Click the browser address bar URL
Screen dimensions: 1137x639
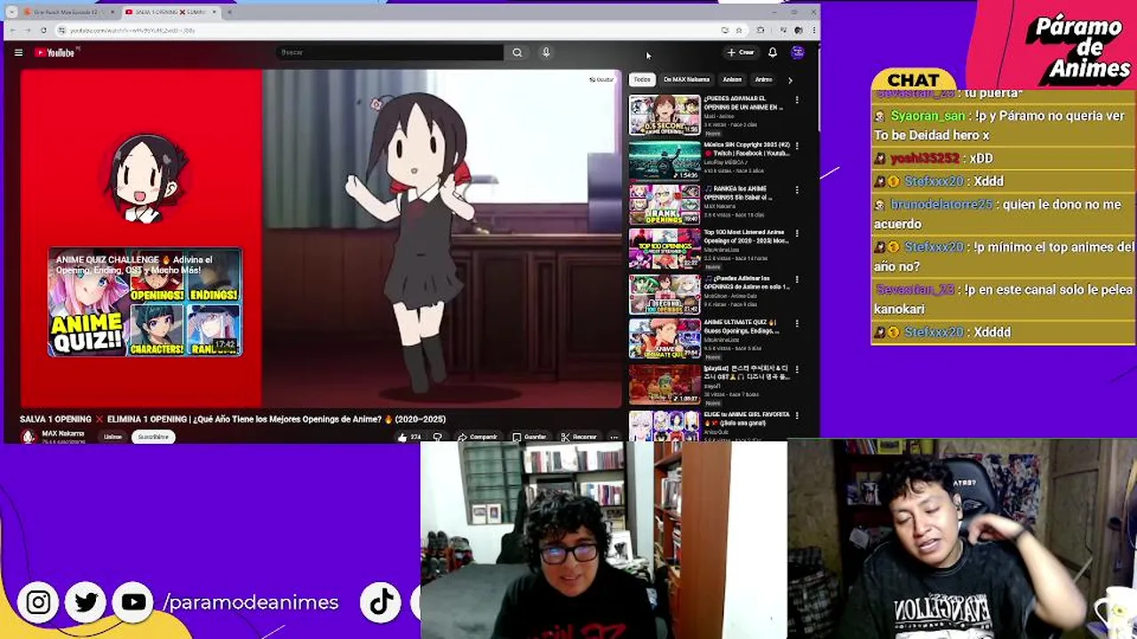(131, 30)
